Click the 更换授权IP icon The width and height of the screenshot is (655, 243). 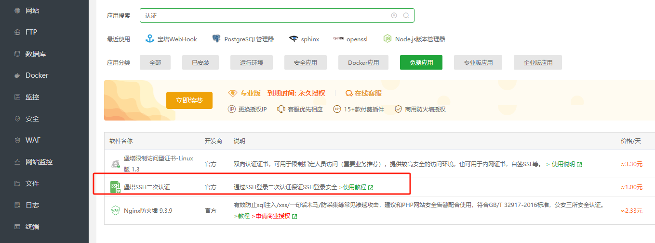(232, 109)
